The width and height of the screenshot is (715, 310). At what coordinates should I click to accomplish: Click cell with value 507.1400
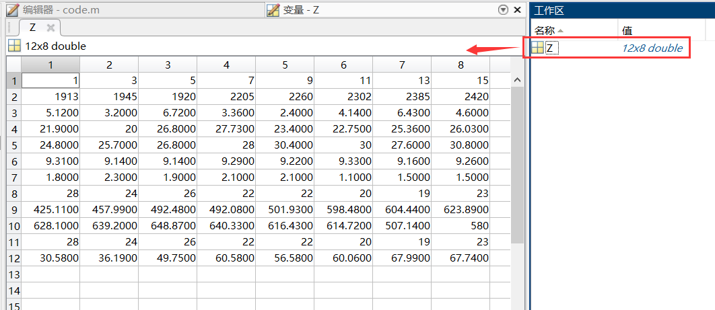[402, 226]
